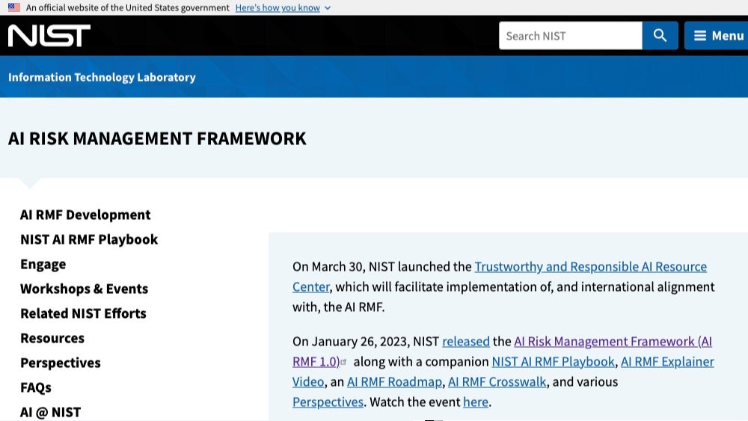The width and height of the screenshot is (748, 421).
Task: Follow the AI RMF Crosswalk link
Action: [x=497, y=382]
